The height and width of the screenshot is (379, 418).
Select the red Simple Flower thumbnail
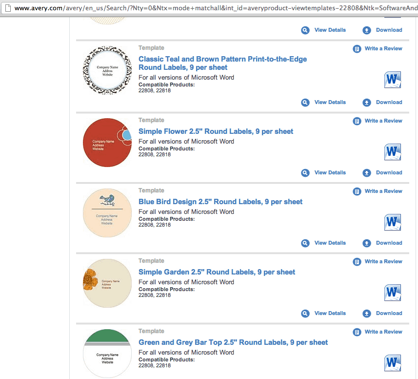tap(107, 143)
